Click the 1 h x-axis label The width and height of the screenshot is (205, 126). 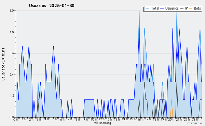coord(24,119)
